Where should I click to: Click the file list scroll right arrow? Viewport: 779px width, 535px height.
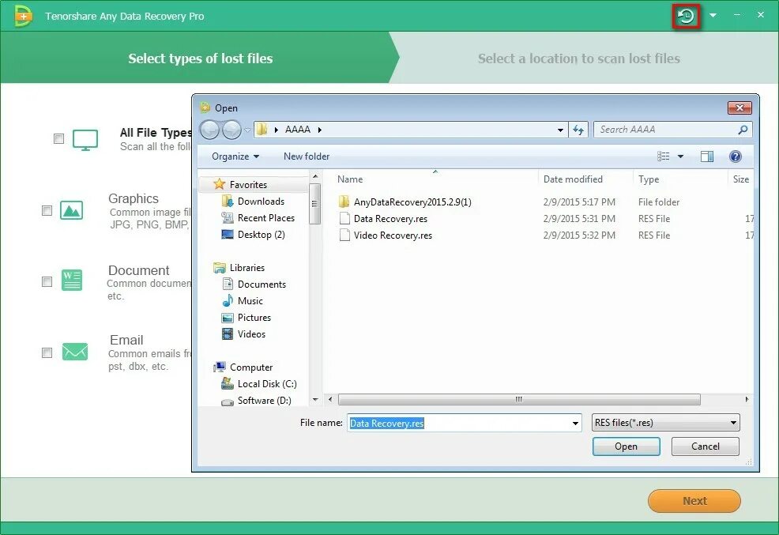(x=747, y=399)
